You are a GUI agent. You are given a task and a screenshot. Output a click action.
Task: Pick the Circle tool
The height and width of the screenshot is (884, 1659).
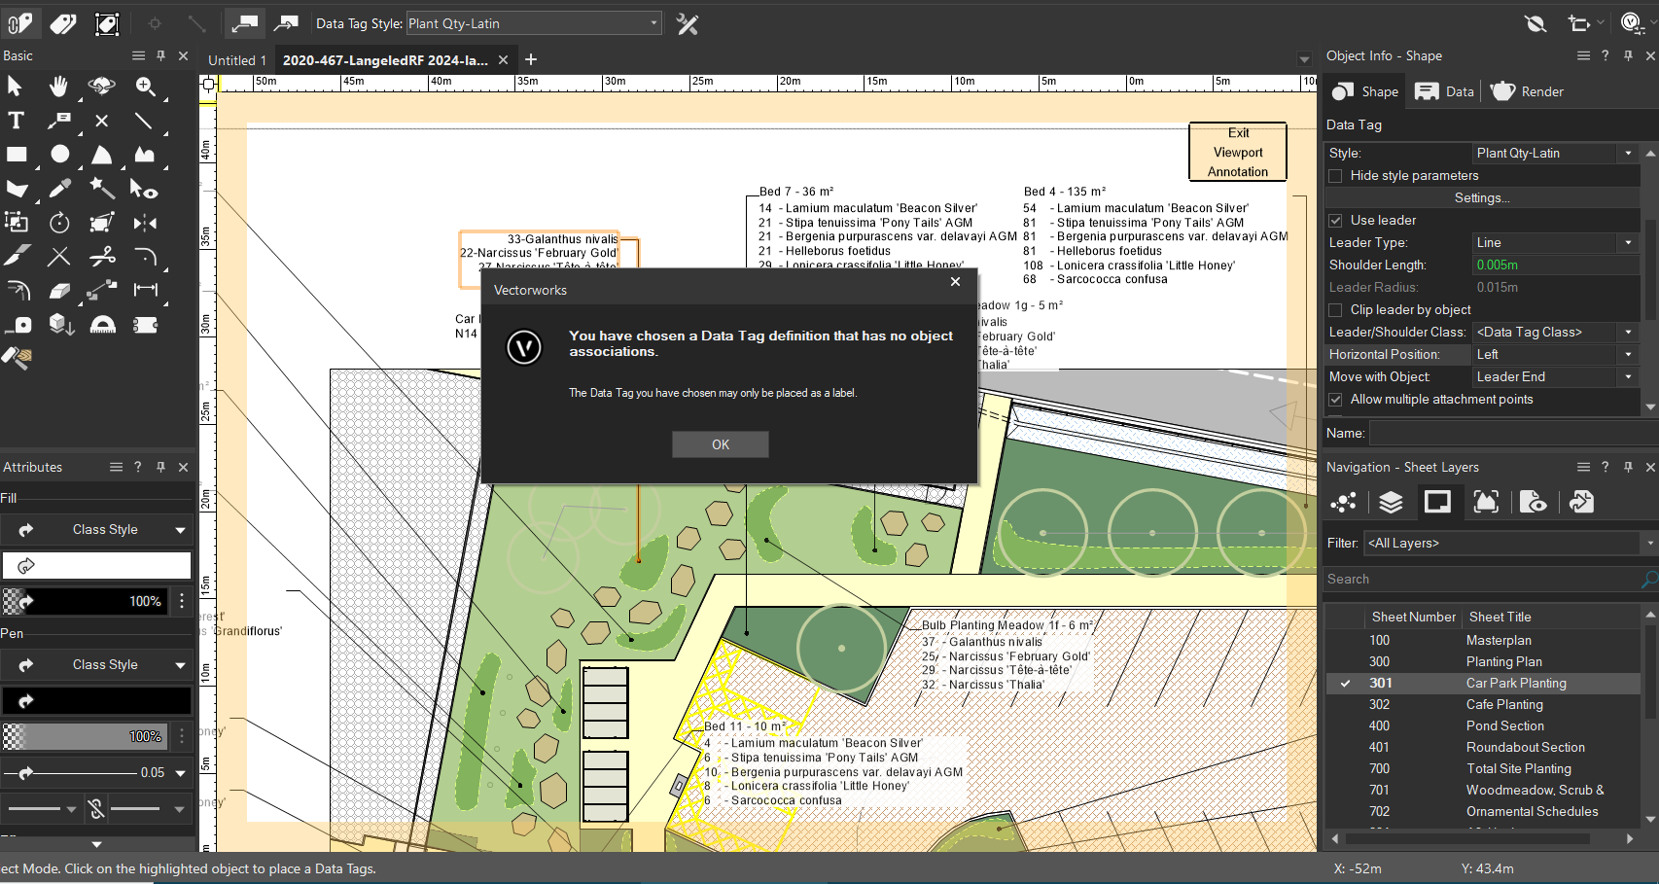pos(59,155)
